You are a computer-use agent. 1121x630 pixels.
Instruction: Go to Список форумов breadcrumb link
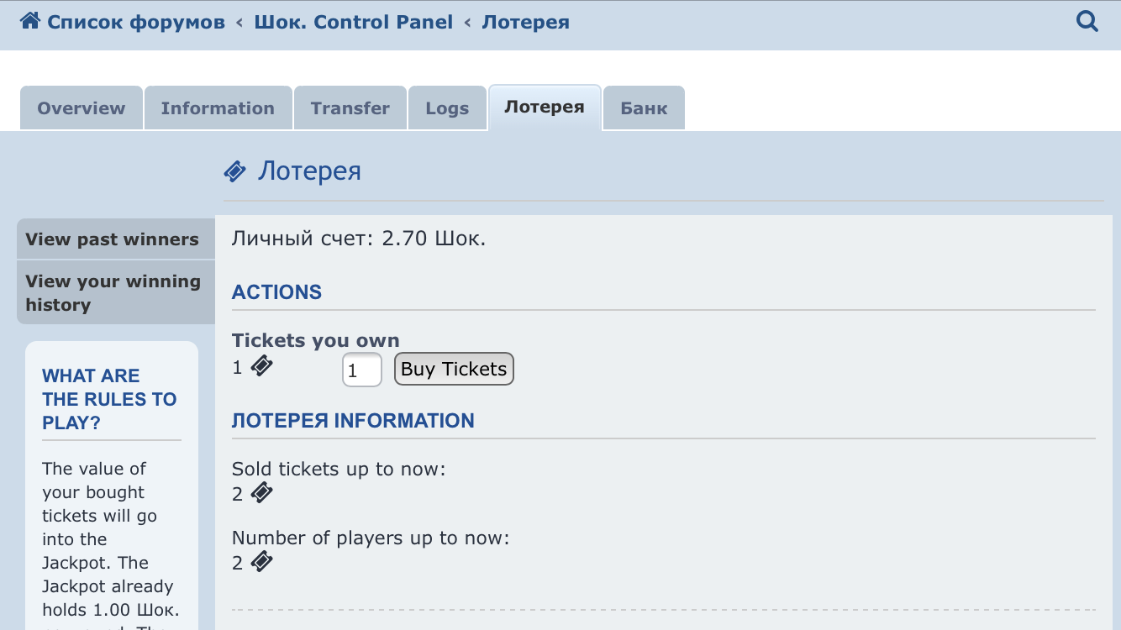point(136,22)
